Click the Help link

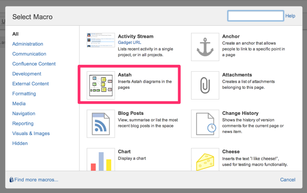coord(290,16)
